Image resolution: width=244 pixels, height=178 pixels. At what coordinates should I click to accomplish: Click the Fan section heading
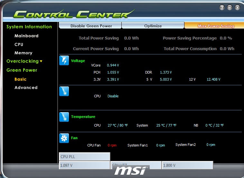(74, 138)
